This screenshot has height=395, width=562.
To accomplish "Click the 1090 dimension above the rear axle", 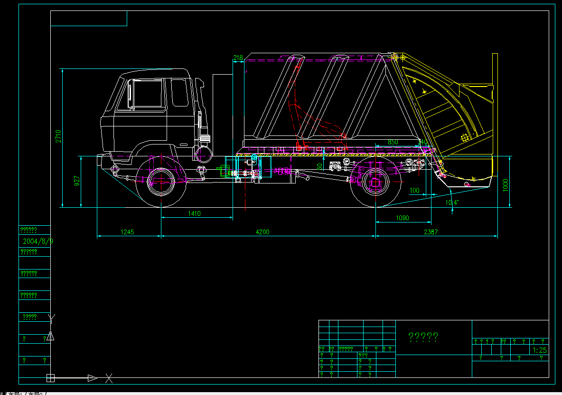I will [x=402, y=218].
